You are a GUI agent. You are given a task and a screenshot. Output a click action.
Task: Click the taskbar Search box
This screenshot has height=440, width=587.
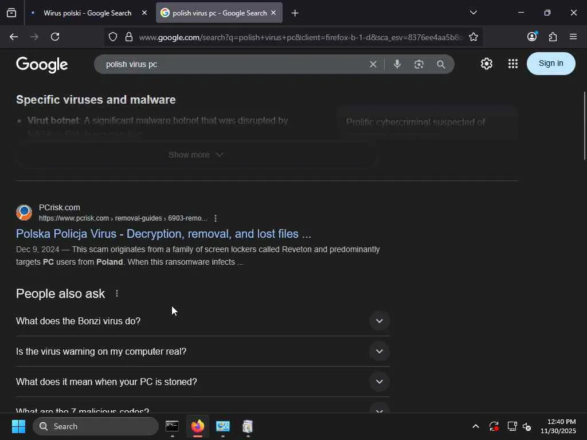click(x=96, y=426)
